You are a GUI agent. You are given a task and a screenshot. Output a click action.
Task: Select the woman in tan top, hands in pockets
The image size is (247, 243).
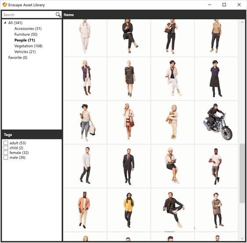click(x=216, y=38)
